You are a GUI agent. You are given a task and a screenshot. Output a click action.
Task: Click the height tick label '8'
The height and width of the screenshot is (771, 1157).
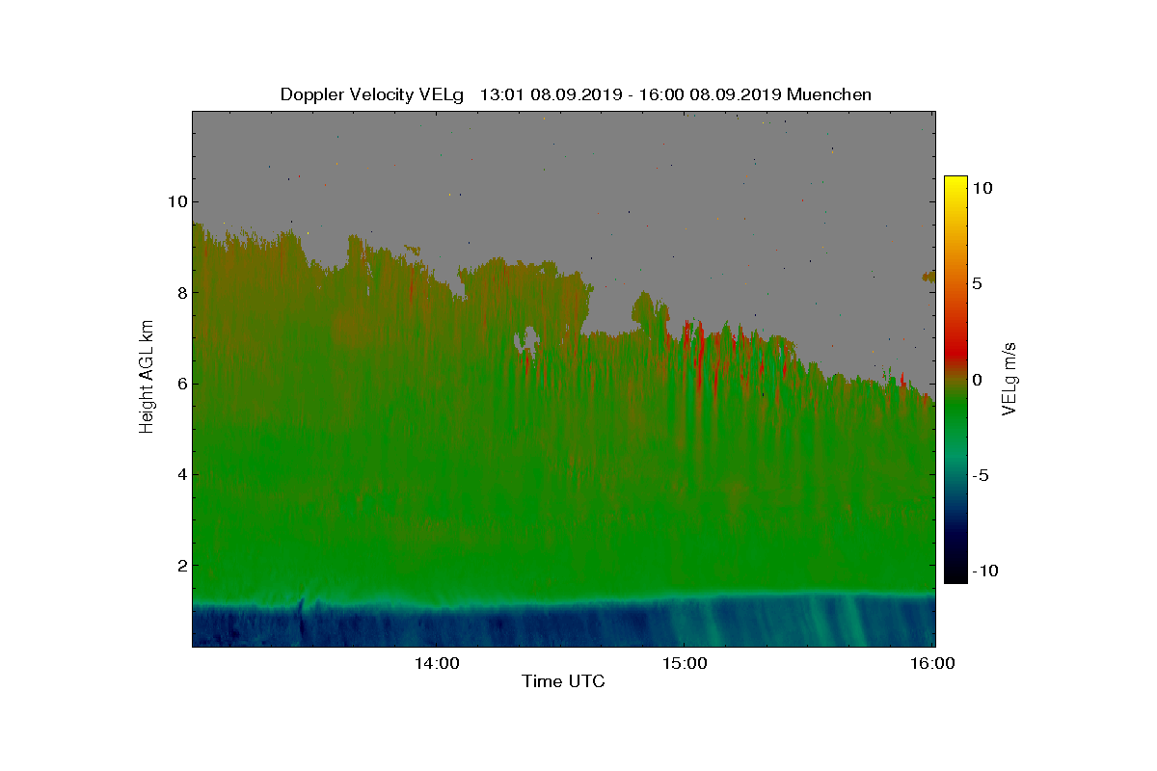(181, 292)
